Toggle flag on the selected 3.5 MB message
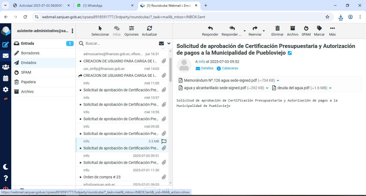The width and height of the screenshot is (366, 196). click(x=164, y=141)
